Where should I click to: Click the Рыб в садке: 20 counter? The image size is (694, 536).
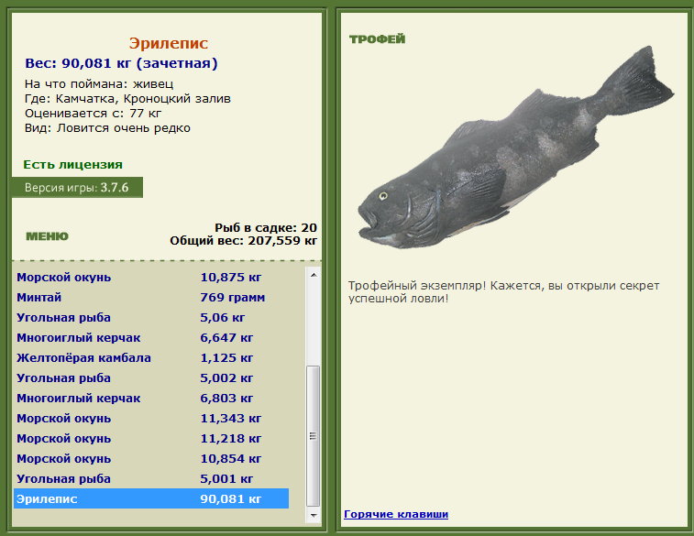[x=266, y=228]
